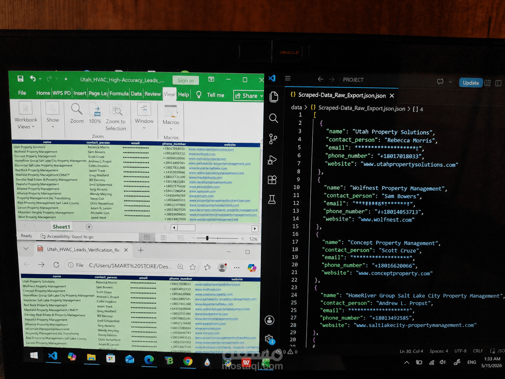Open Manage gear in VS Code
Screen dimensions: 505x379
[269, 339]
